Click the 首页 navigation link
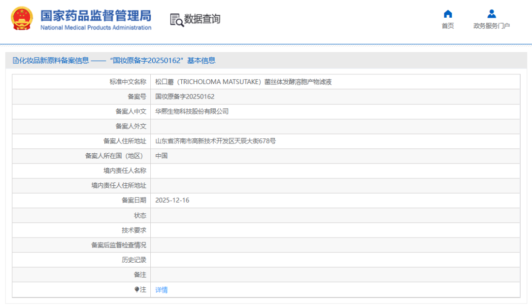The width and height of the screenshot is (532, 308). pyautogui.click(x=447, y=26)
